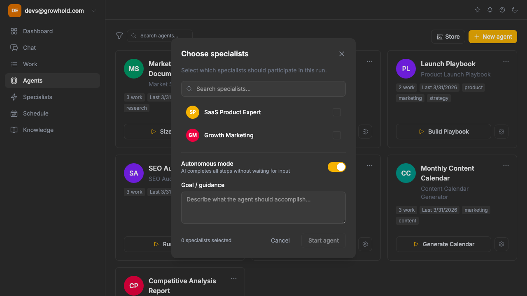Image resolution: width=527 pixels, height=296 pixels.
Task: Open the user profile icon
Action: (x=502, y=10)
